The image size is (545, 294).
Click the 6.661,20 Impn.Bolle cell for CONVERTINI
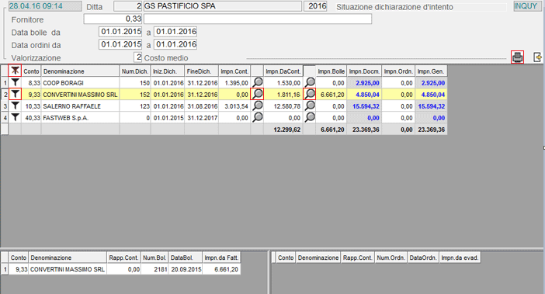(332, 95)
